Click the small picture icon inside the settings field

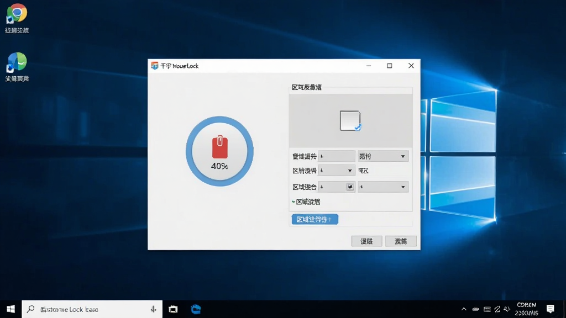coord(350,187)
